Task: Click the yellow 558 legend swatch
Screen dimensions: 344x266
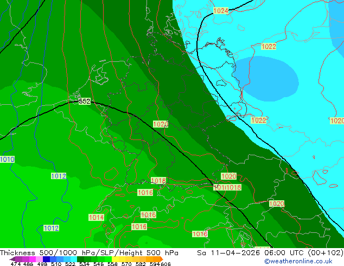Action: click(x=115, y=259)
